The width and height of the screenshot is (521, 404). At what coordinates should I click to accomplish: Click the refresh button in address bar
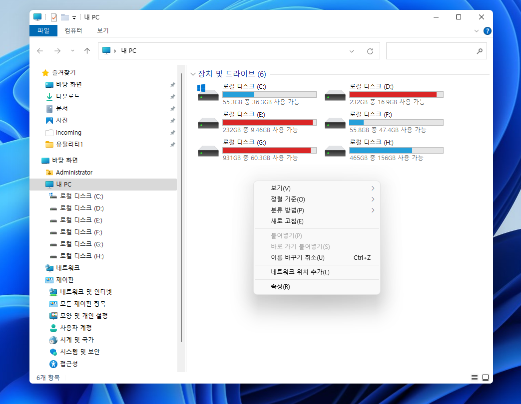coord(370,51)
